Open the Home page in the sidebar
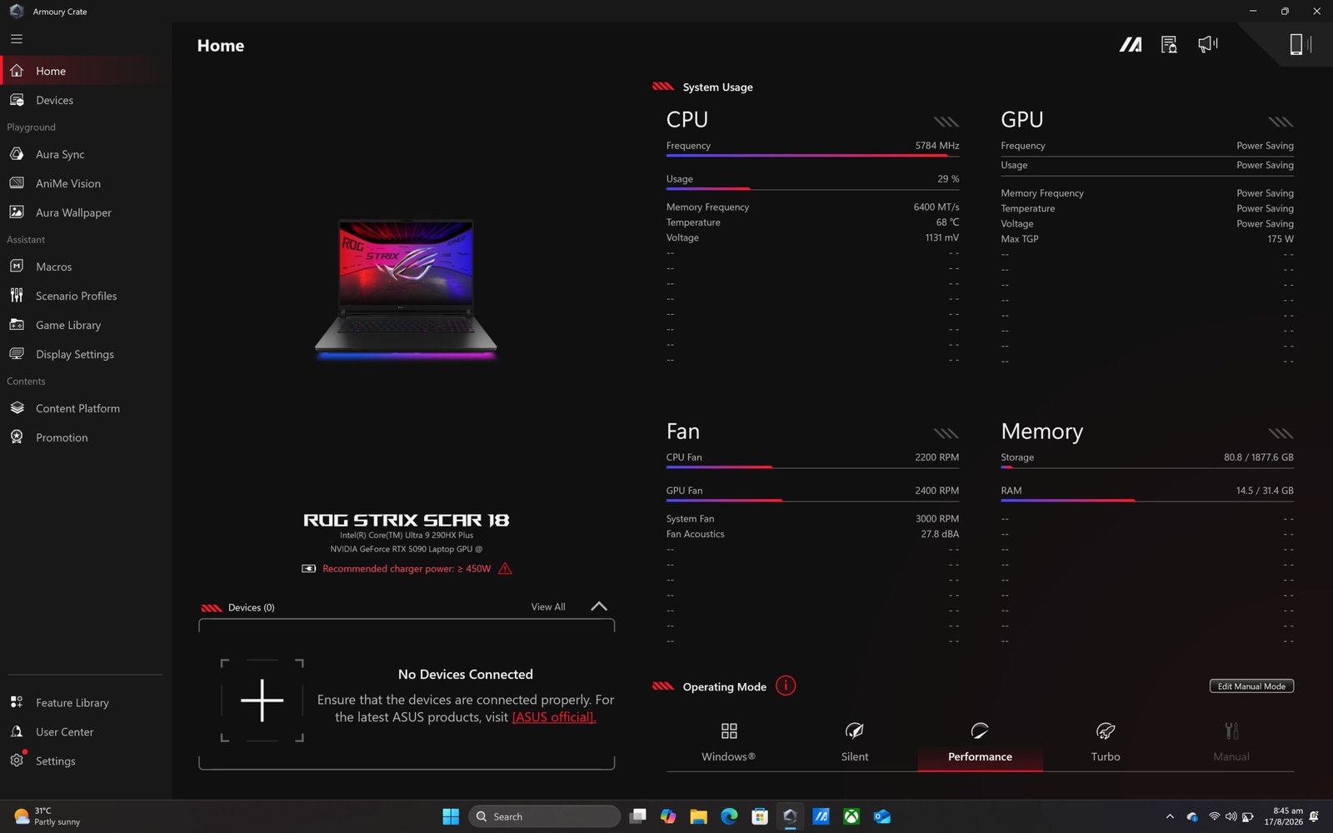Screen dimensions: 1333x833 tap(83, 71)
